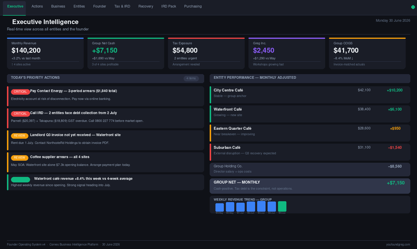The height and width of the screenshot is (249, 417).
Task: Click the REVIEW badge on Coffee supplier arrears
Action: point(19,158)
